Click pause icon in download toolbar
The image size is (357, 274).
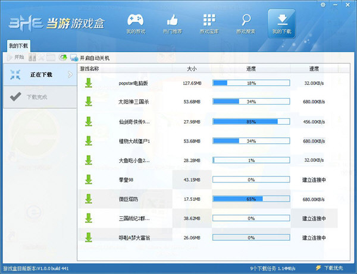(x=33, y=58)
